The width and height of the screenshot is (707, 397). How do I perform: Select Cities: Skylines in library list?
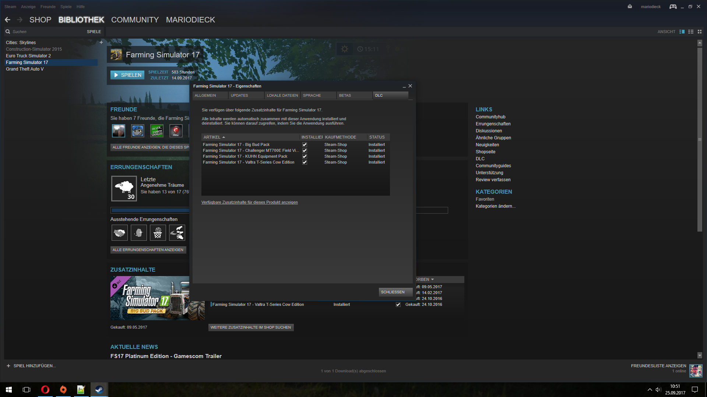[21, 43]
